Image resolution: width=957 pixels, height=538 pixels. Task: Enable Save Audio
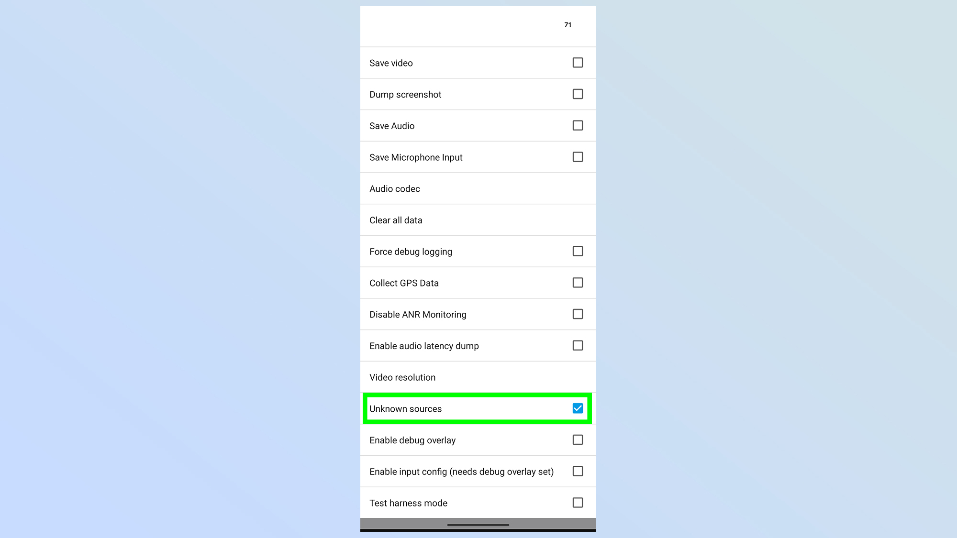[x=578, y=125]
